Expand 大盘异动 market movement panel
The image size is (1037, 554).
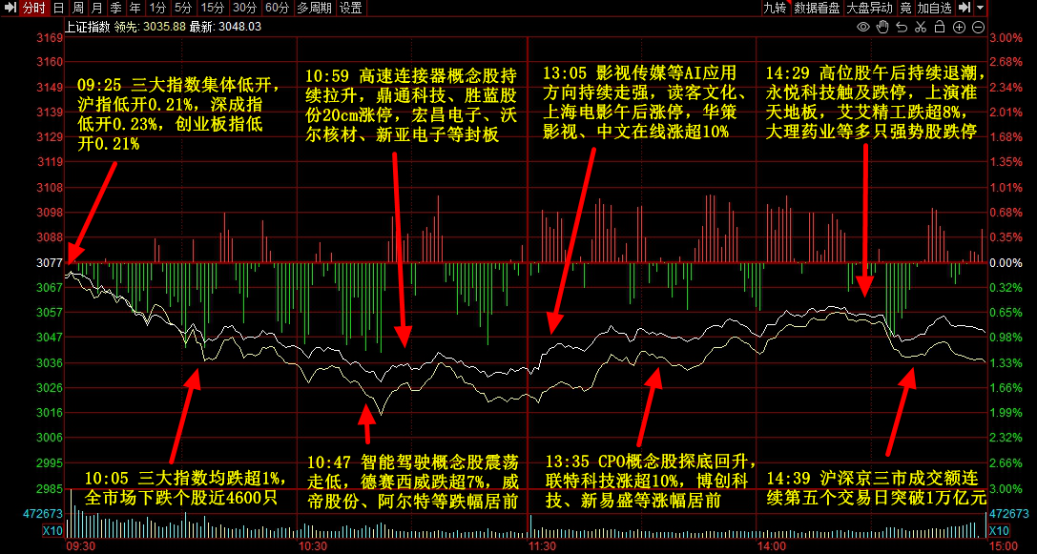click(x=869, y=8)
